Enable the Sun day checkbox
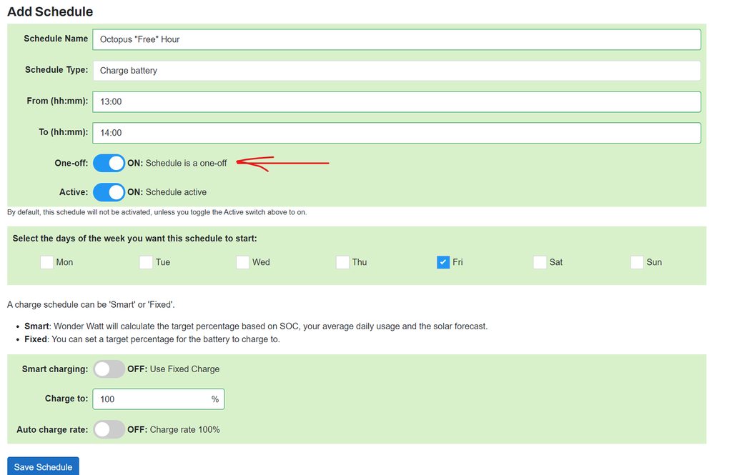Viewport: 732px width, 475px height. tap(637, 262)
